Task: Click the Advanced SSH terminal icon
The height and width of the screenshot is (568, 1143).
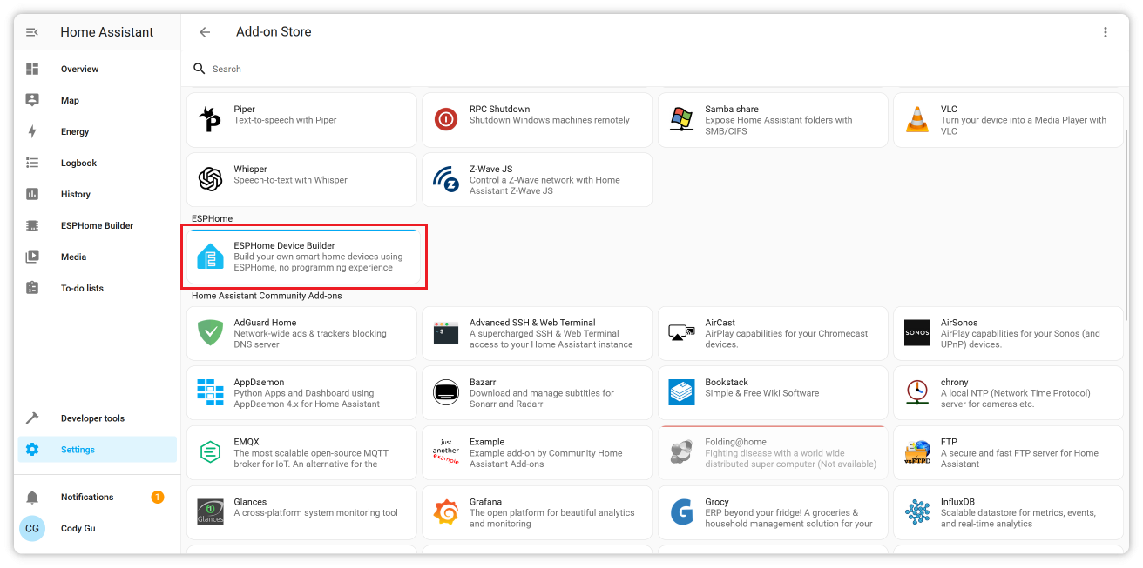Action: coord(446,333)
